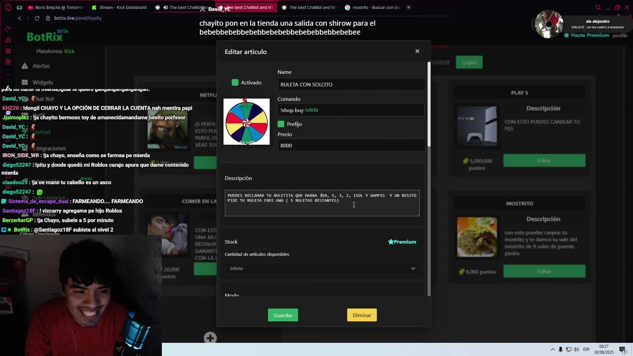Save the article with Guardar
Screen dimensions: 633x356
[283, 315]
